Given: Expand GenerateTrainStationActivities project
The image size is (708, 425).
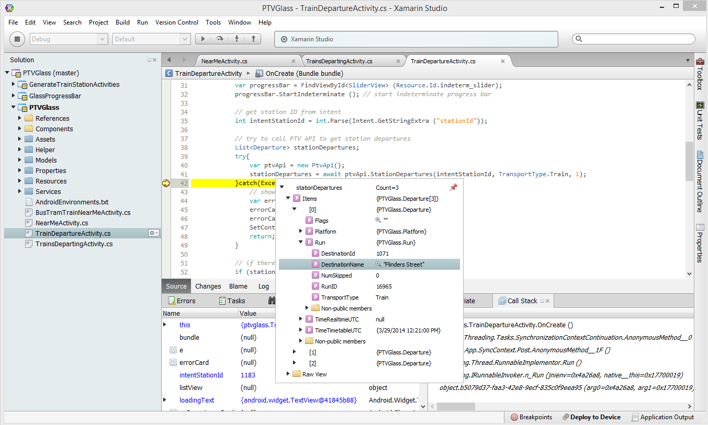Looking at the screenshot, I should pyautogui.click(x=14, y=84).
